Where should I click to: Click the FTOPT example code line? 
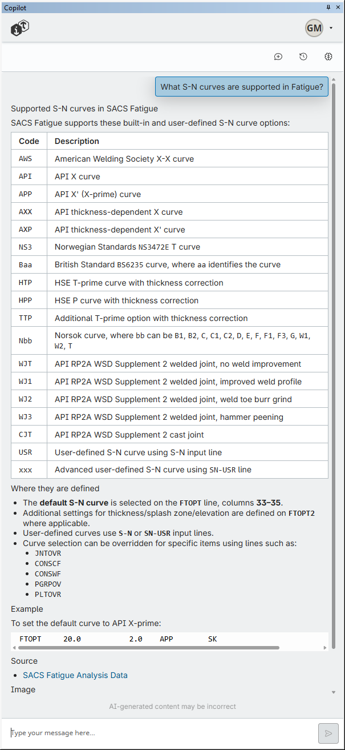click(x=118, y=639)
